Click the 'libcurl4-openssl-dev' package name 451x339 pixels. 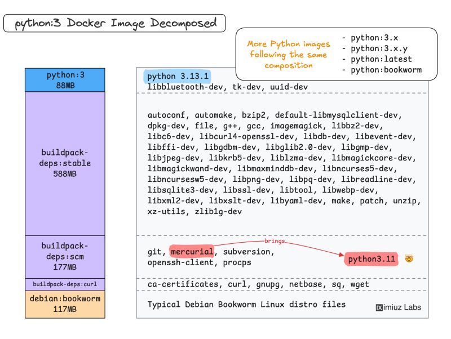pyautogui.click(x=246, y=136)
